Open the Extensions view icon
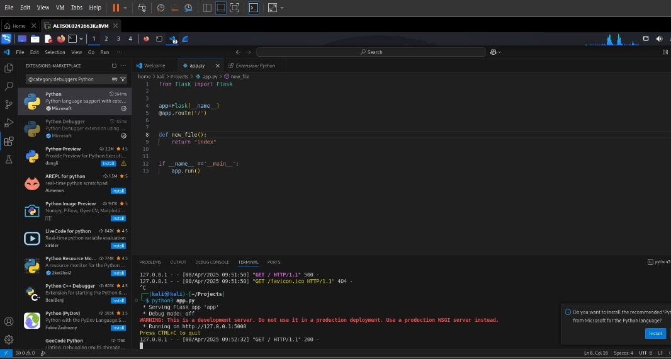This screenshot has width=671, height=359. 9,141
